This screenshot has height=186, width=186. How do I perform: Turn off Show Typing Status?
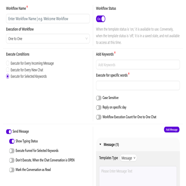[12, 141]
